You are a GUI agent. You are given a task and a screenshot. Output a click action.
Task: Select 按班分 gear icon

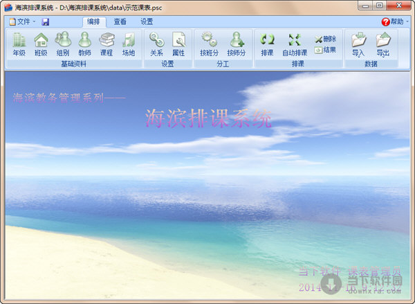209,44
